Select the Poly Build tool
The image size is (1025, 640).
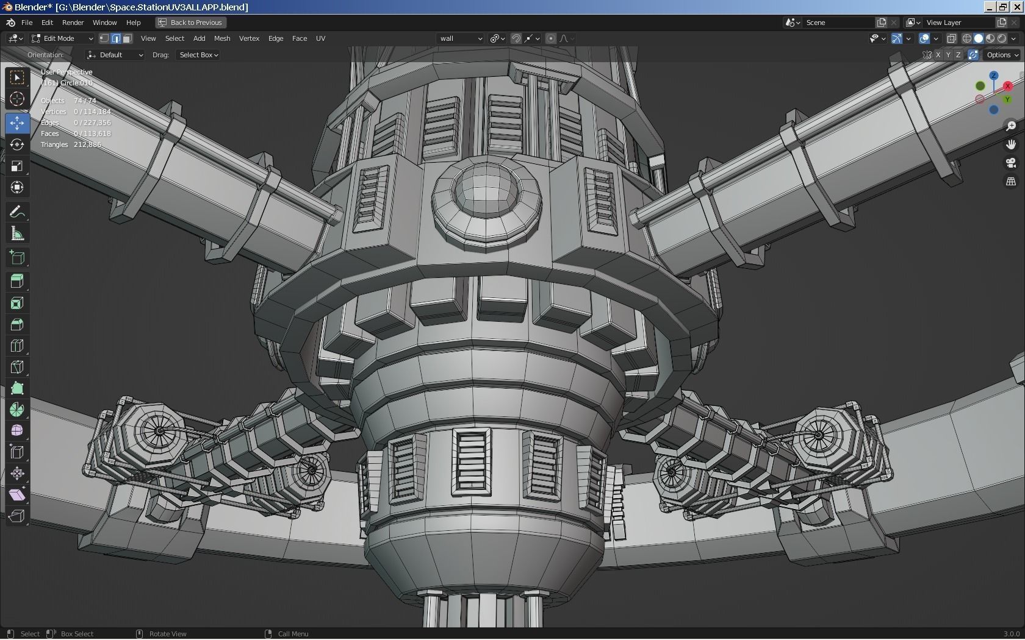pyautogui.click(x=17, y=388)
